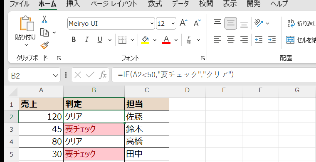Increase the cell indent
The image size is (316, 162).
tap(272, 39)
